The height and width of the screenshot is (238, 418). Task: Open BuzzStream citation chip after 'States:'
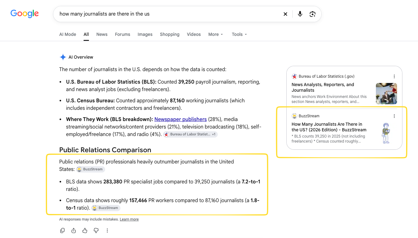(x=91, y=169)
